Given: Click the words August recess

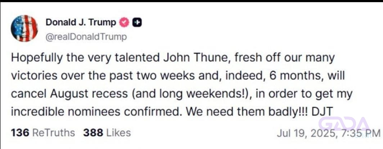Looking at the screenshot, I should [x=89, y=94].
